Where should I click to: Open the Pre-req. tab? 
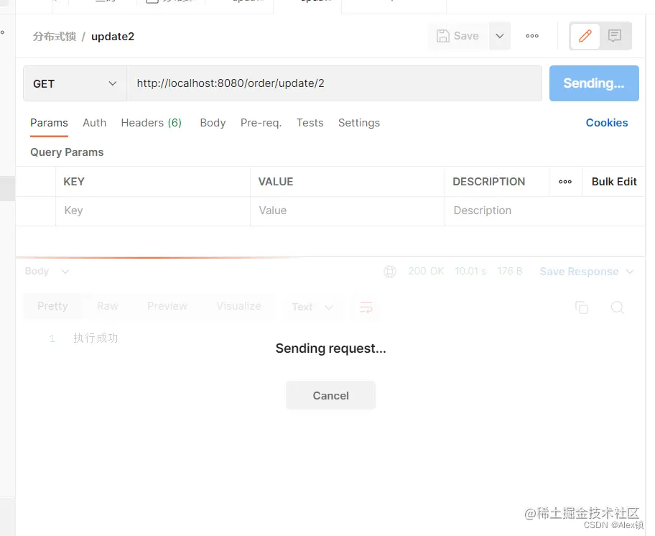pyautogui.click(x=261, y=123)
